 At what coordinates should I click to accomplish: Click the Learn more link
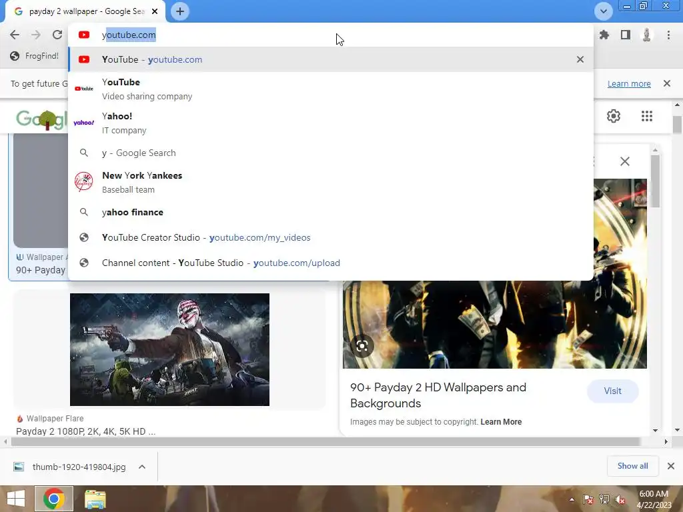point(629,83)
